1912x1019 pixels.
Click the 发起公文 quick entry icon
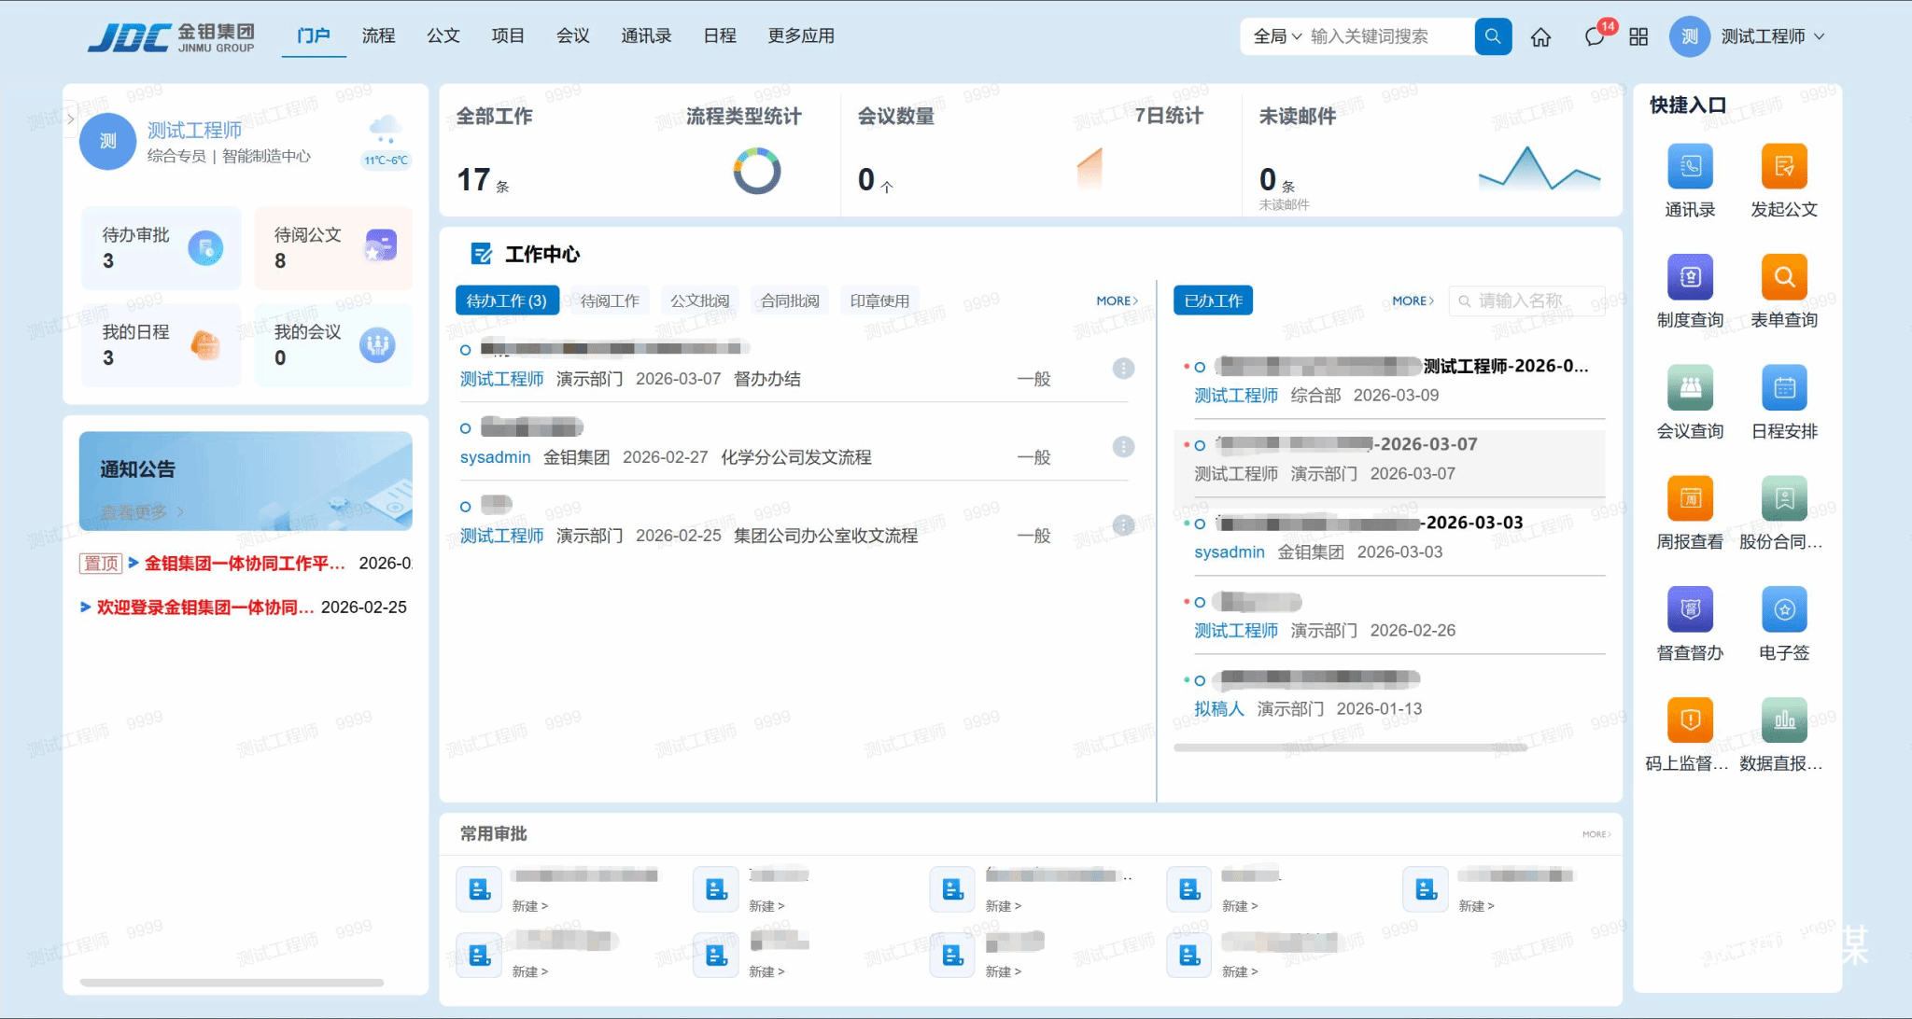click(1784, 167)
